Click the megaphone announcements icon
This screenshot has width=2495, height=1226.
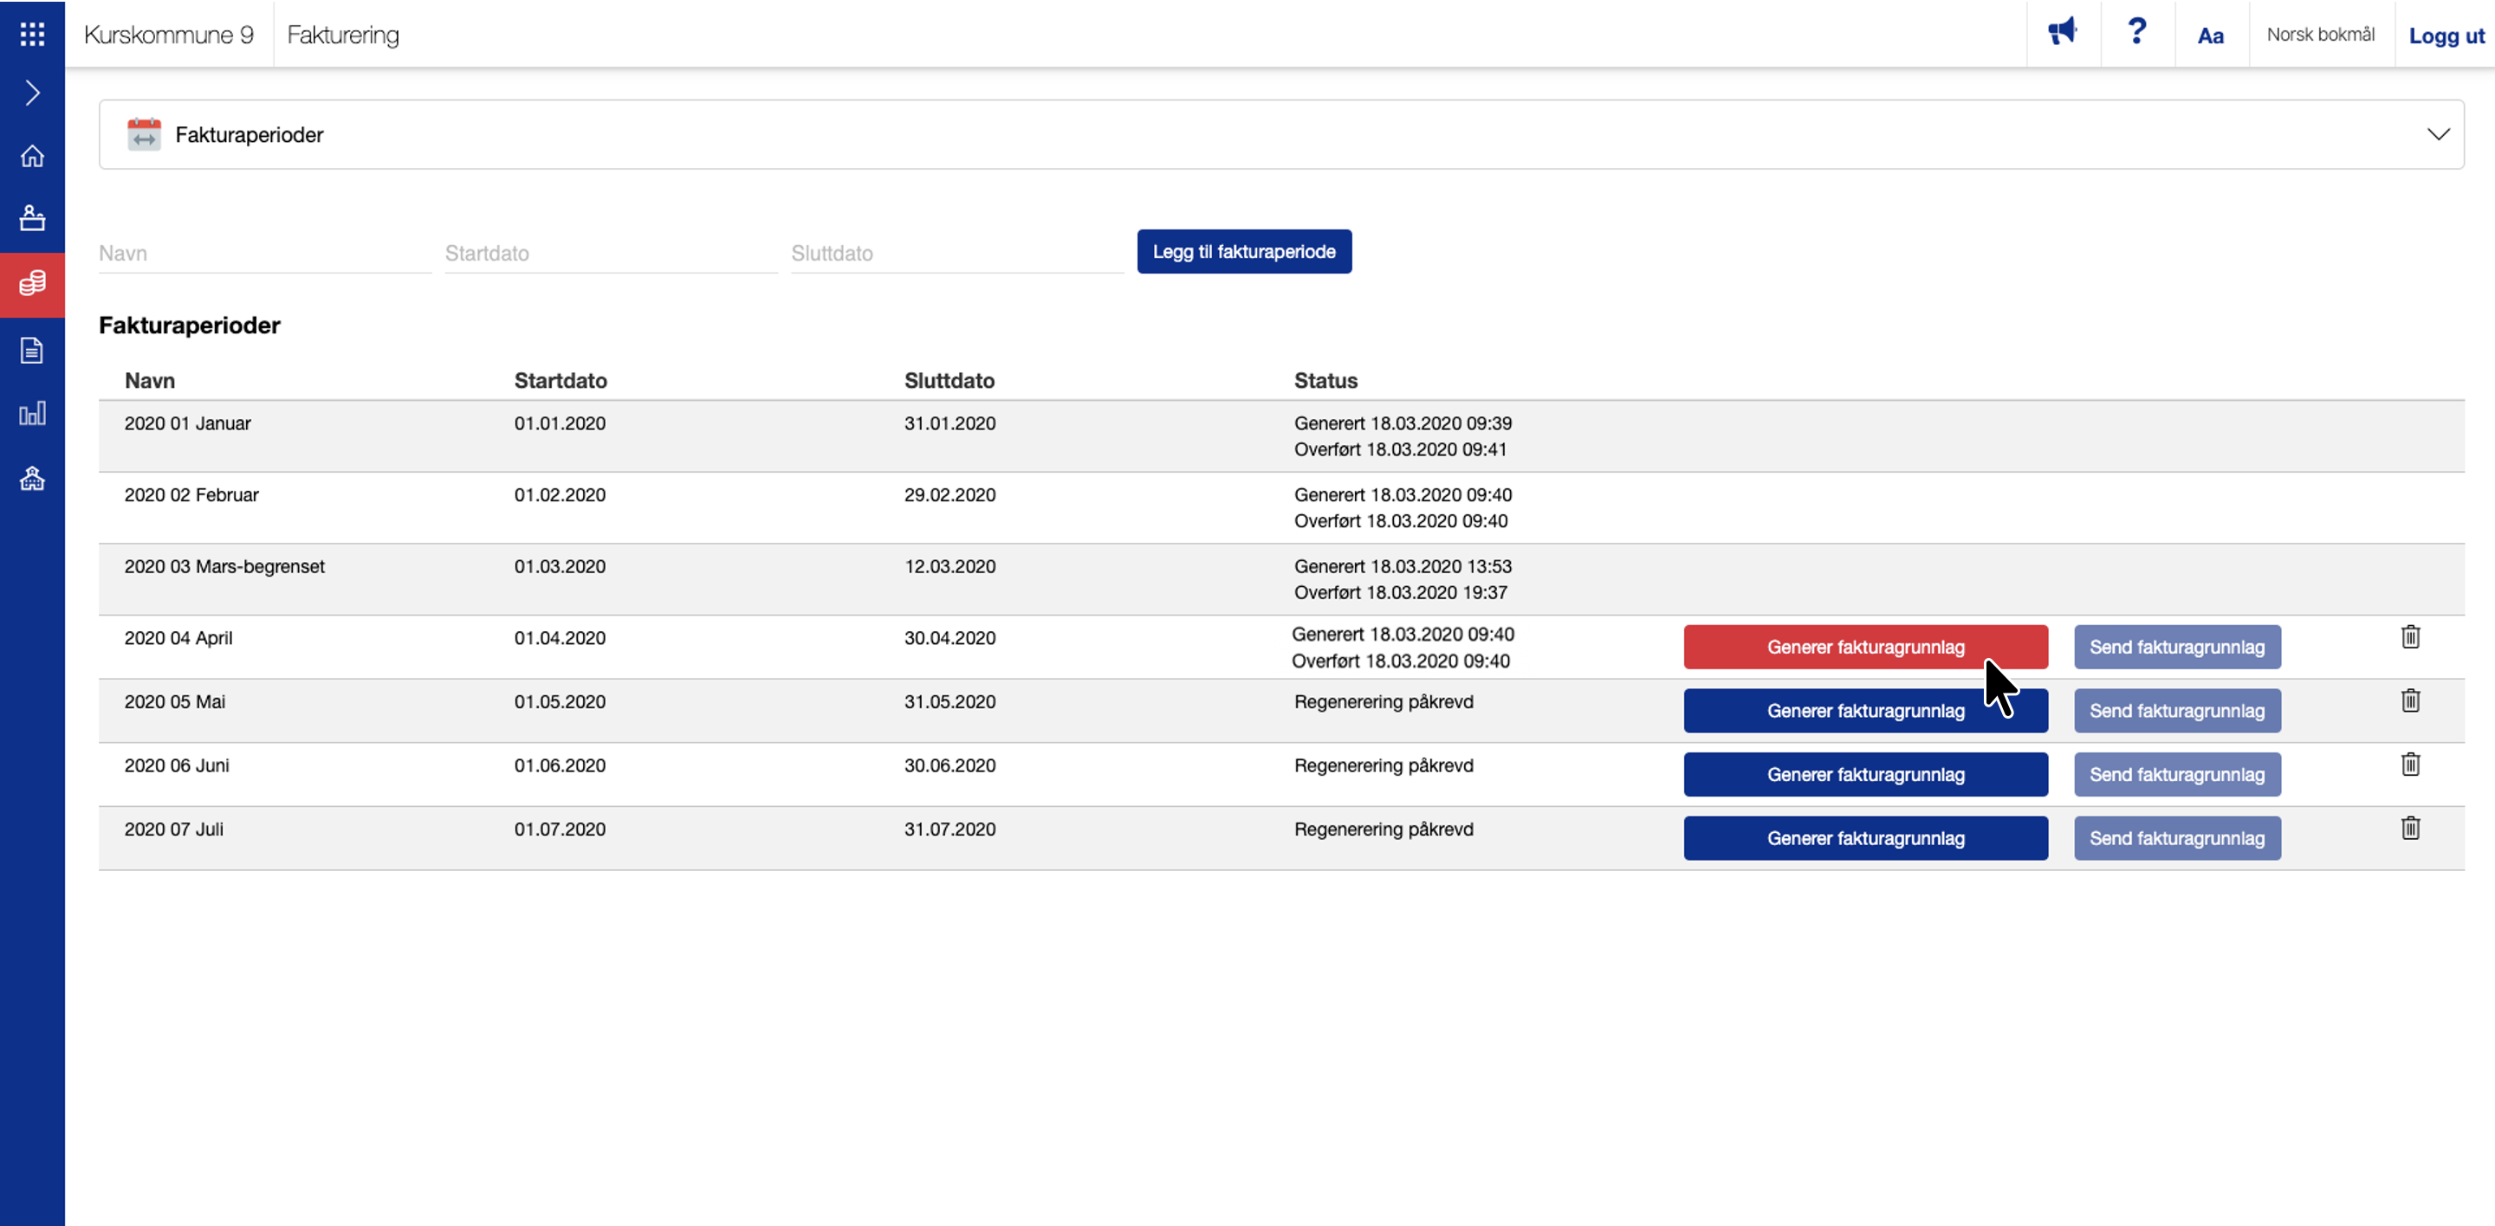click(x=2062, y=34)
